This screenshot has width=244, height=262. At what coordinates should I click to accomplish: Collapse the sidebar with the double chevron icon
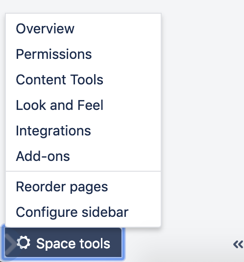pyautogui.click(x=238, y=244)
